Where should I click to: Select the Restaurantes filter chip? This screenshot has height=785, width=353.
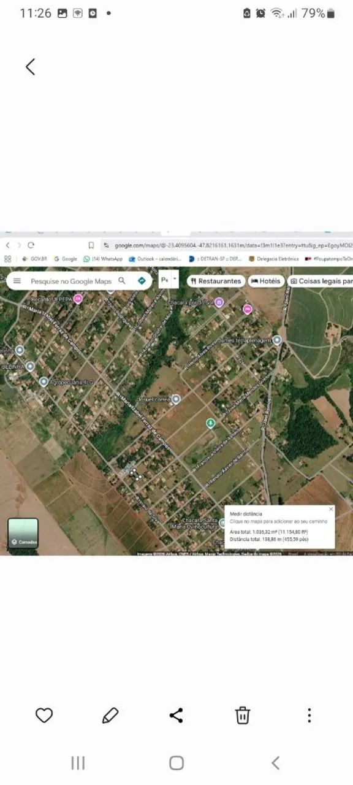click(215, 281)
